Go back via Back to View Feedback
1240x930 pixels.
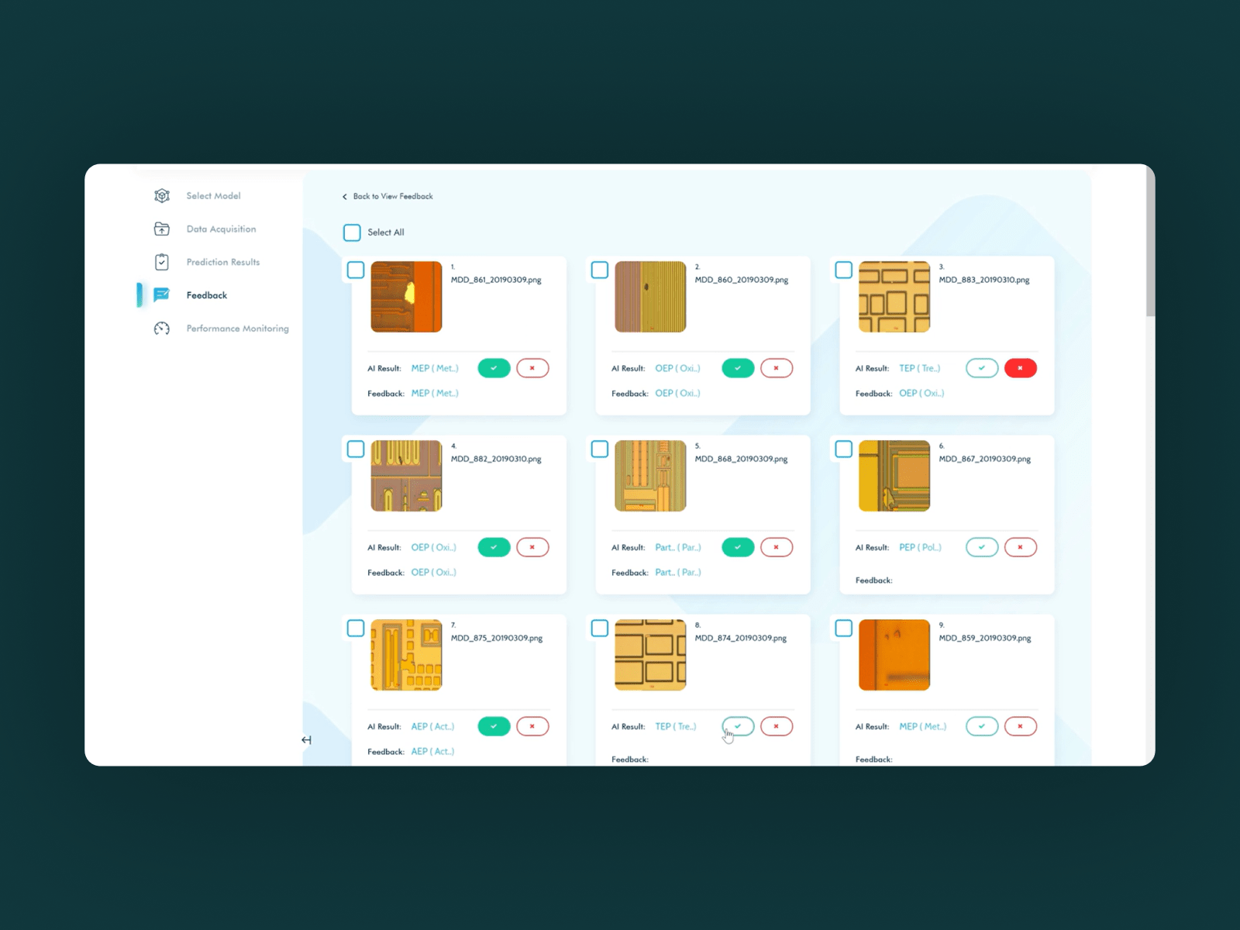(387, 196)
